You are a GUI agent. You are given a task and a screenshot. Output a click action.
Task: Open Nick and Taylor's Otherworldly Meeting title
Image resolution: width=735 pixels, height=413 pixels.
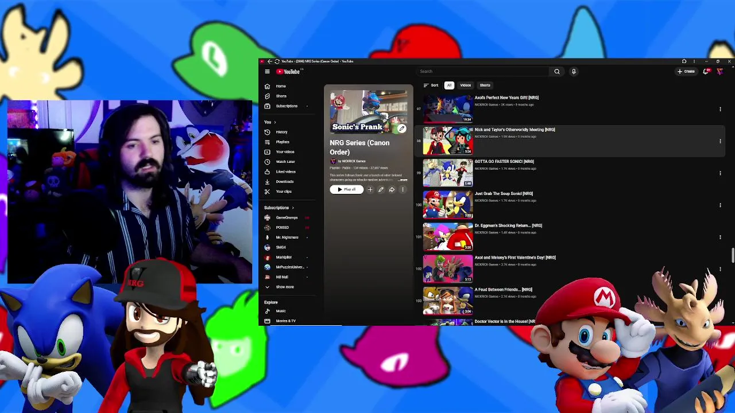tap(514, 130)
